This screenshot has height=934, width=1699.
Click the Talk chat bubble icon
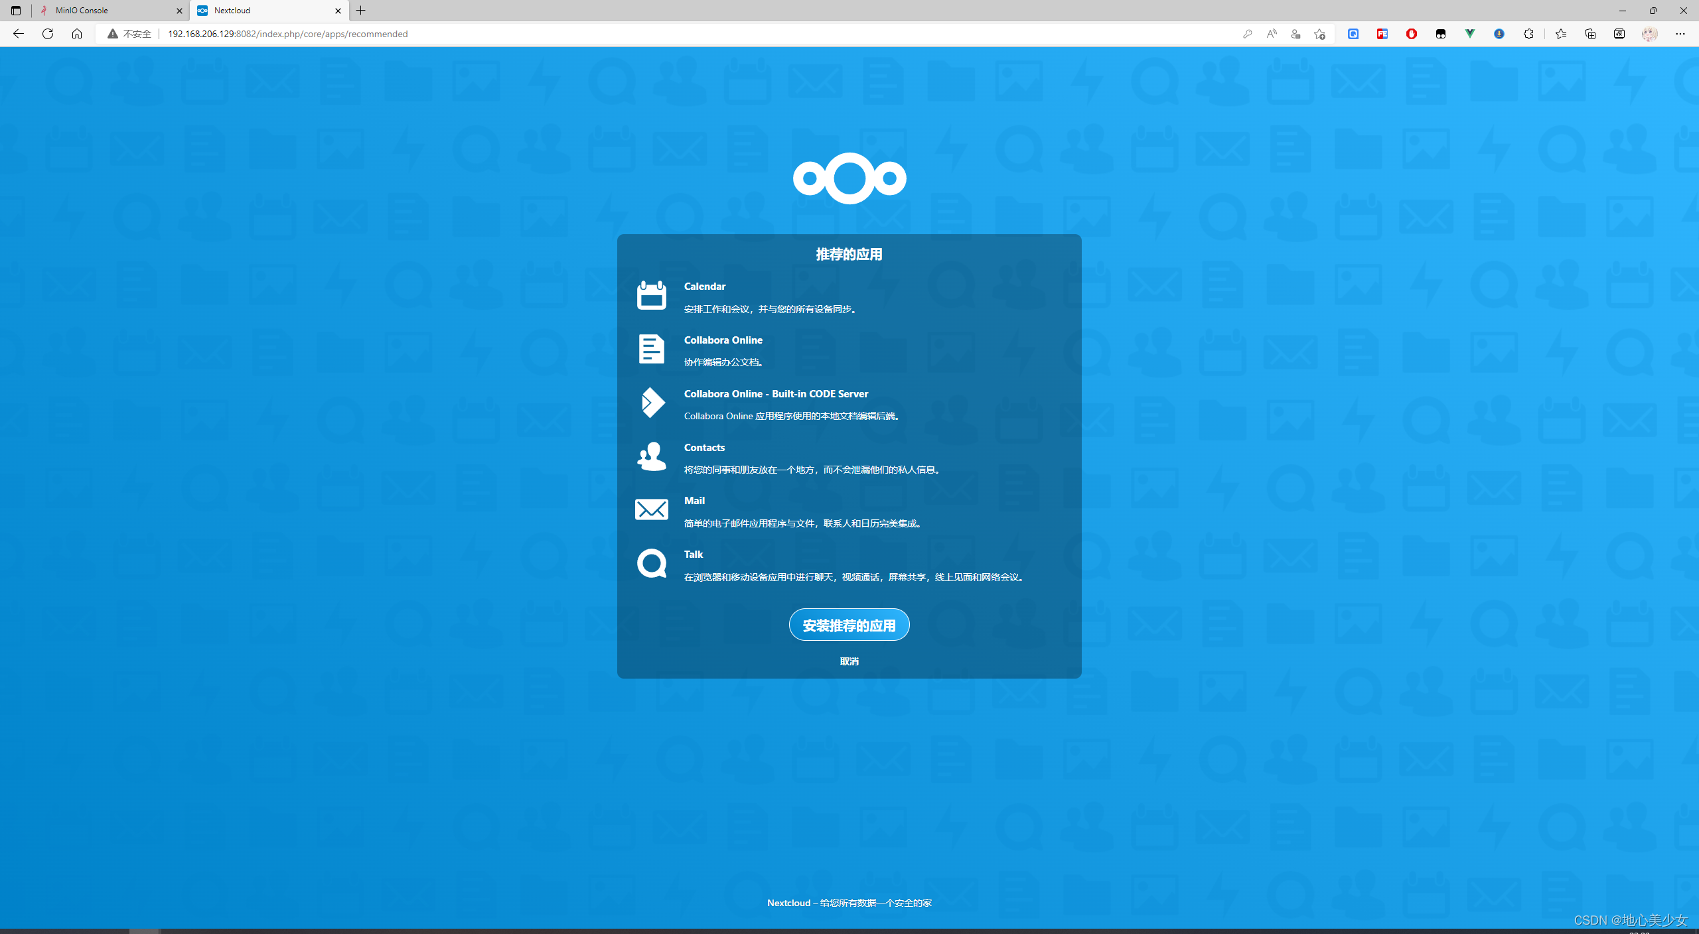pyautogui.click(x=651, y=563)
